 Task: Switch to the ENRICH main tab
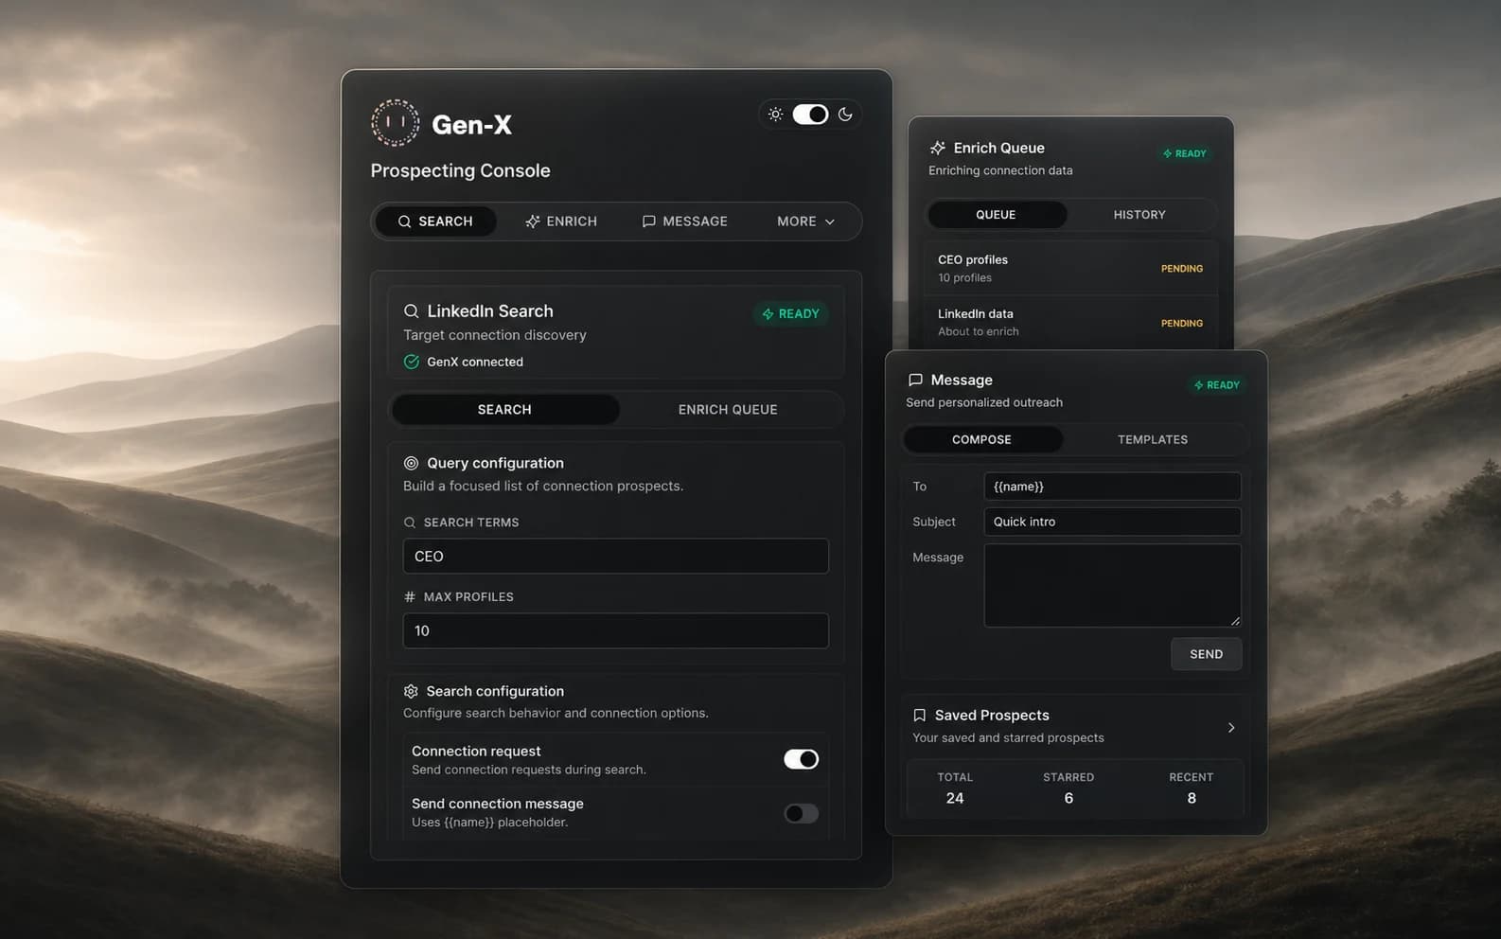point(561,221)
